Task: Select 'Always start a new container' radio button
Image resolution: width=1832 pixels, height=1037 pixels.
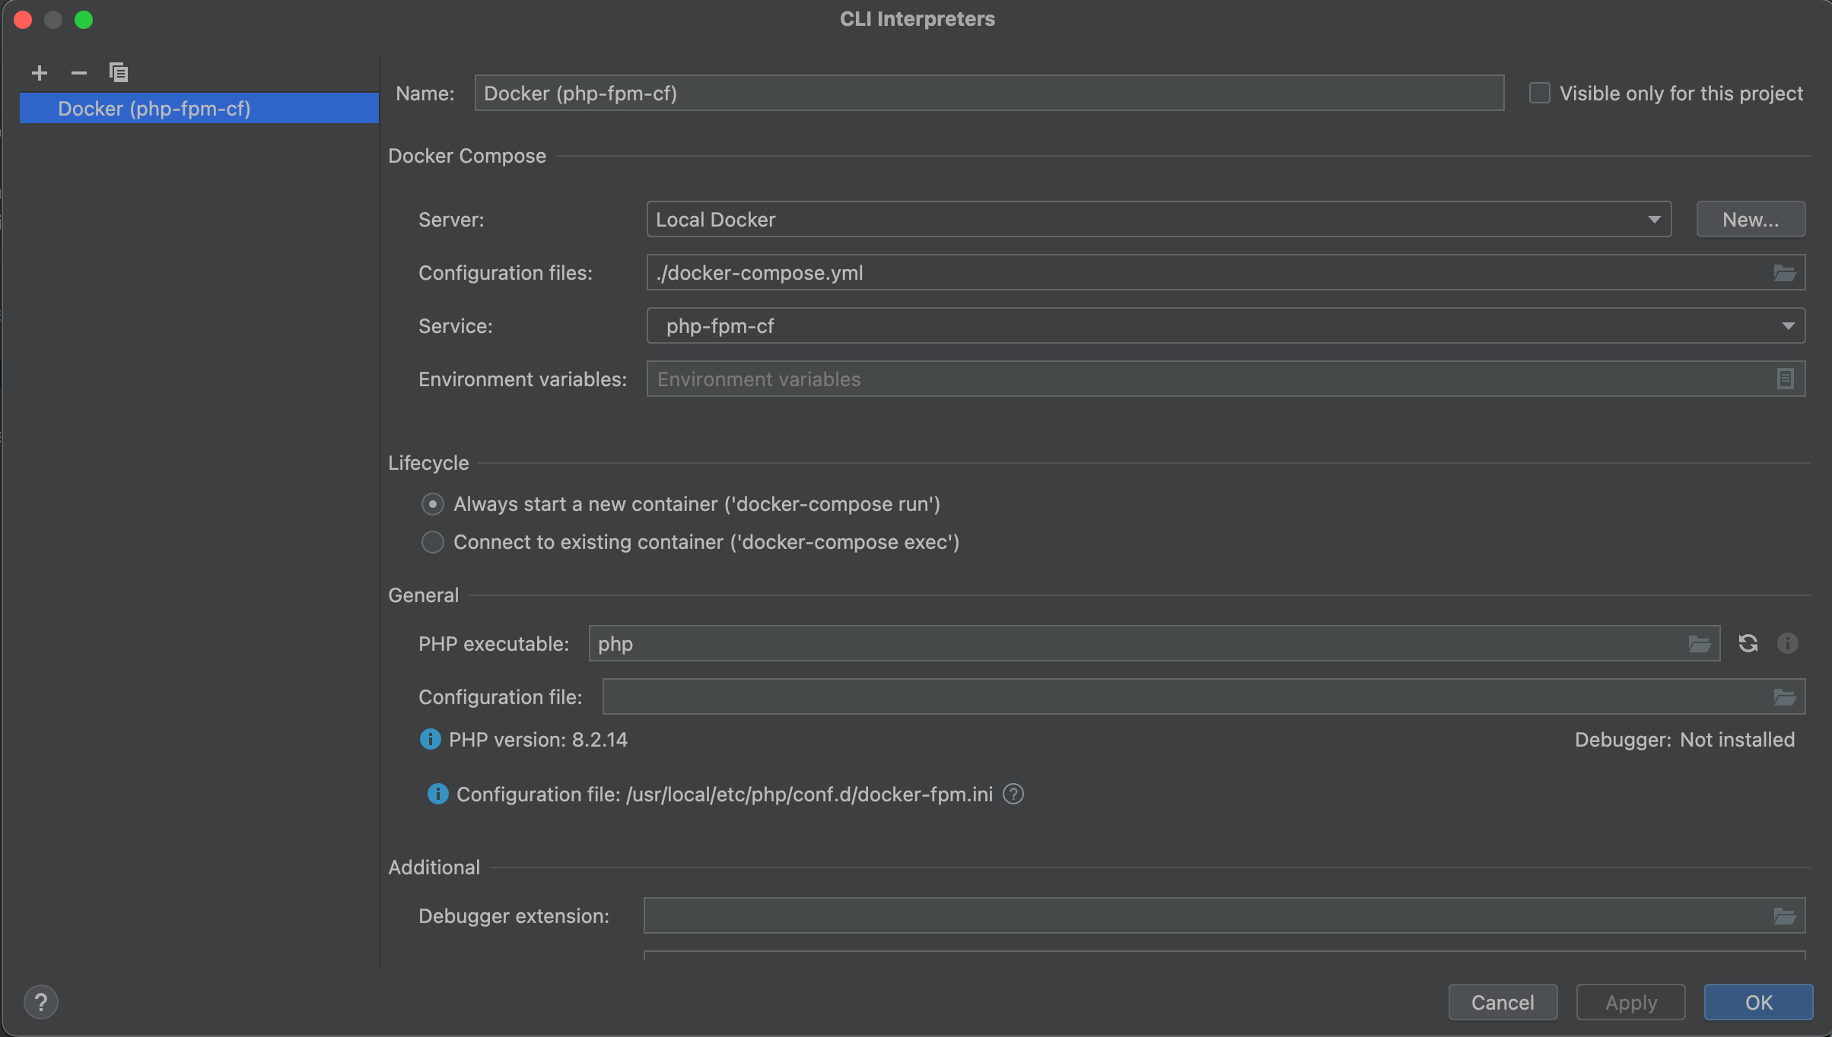Action: pos(433,504)
